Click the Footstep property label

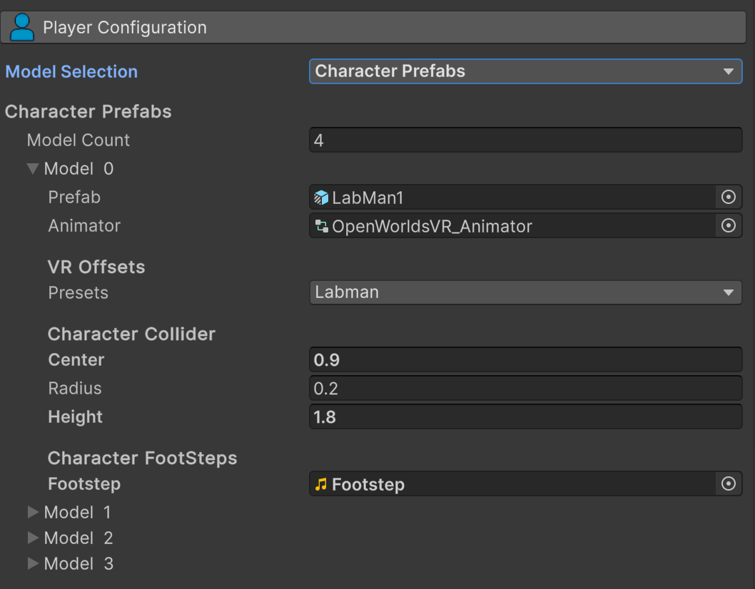[x=84, y=484]
